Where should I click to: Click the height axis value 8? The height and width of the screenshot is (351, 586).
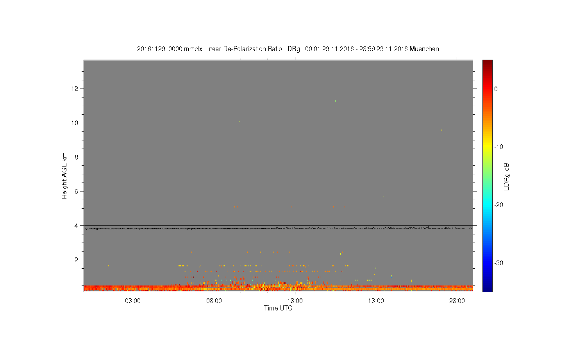77,157
